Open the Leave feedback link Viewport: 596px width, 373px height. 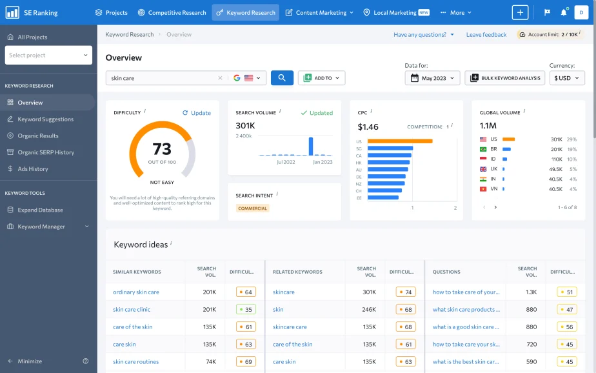click(x=486, y=34)
